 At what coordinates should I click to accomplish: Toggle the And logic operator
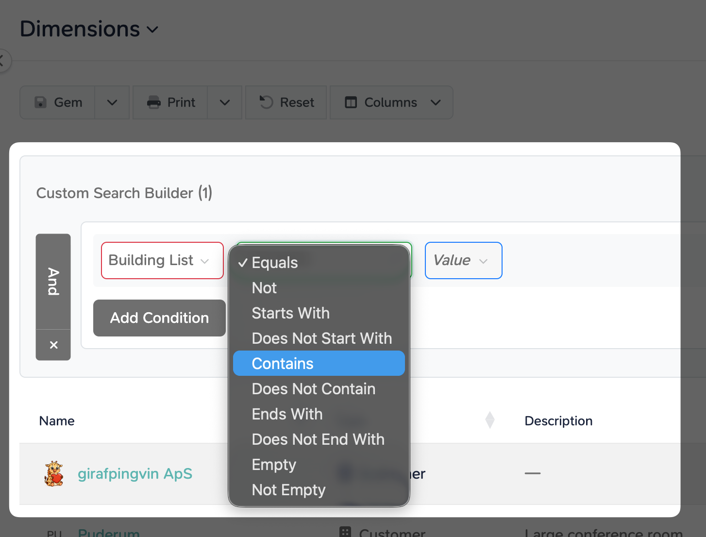tap(53, 282)
